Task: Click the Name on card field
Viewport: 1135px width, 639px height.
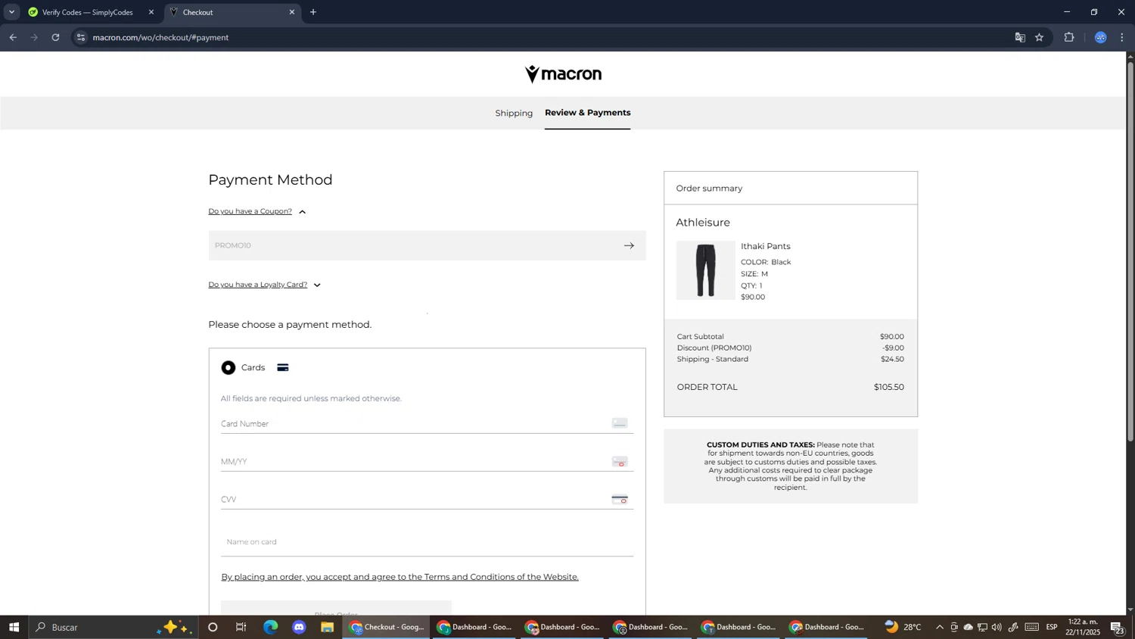Action: [427, 542]
